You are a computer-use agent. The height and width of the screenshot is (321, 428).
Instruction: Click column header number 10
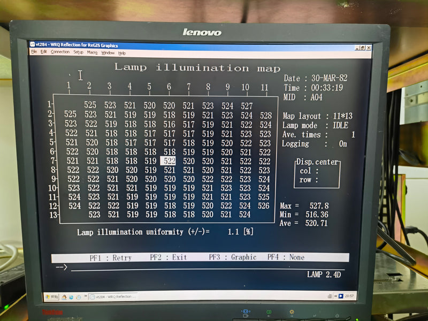pyautogui.click(x=245, y=87)
